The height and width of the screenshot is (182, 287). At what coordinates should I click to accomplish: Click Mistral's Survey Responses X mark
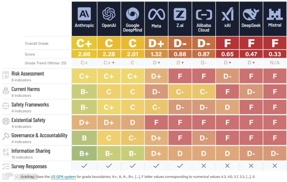coord(275,166)
